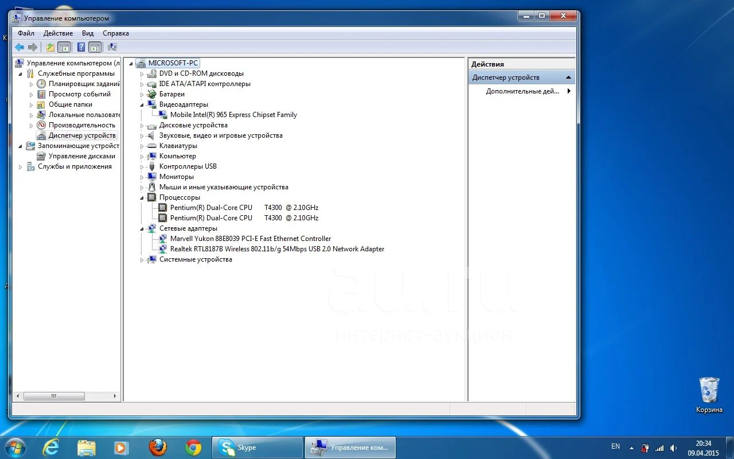
Task: Click the volume speaker tray icon
Action: [x=673, y=448]
